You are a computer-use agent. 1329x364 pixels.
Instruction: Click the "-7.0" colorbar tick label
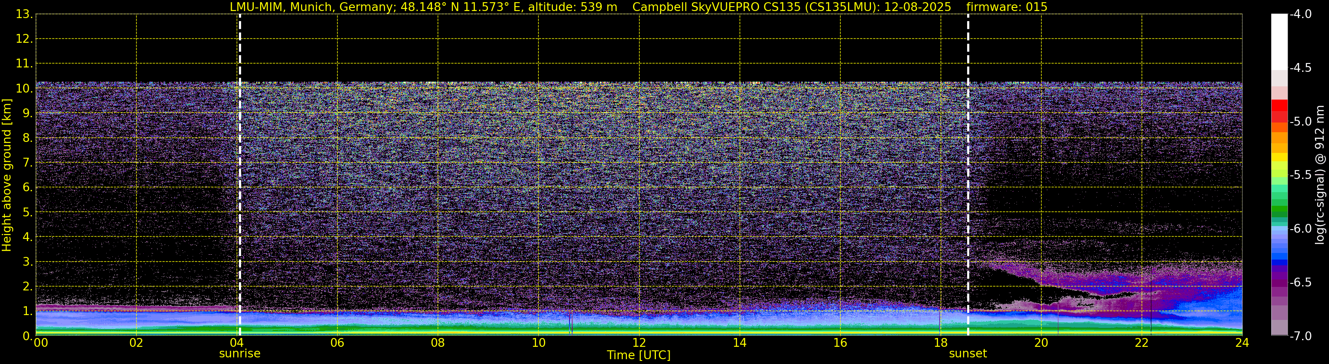pyautogui.click(x=1301, y=336)
